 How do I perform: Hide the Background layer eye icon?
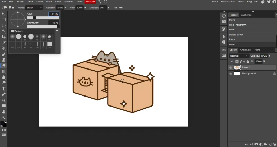tap(231, 74)
